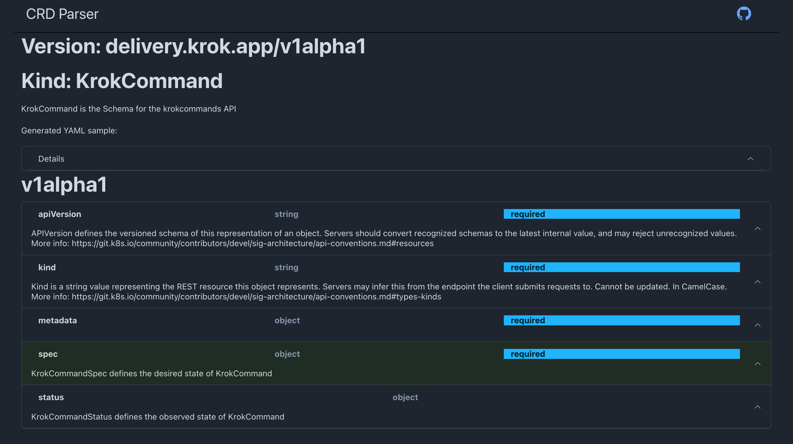
Task: Click object type label for spec
Action: 287,354
